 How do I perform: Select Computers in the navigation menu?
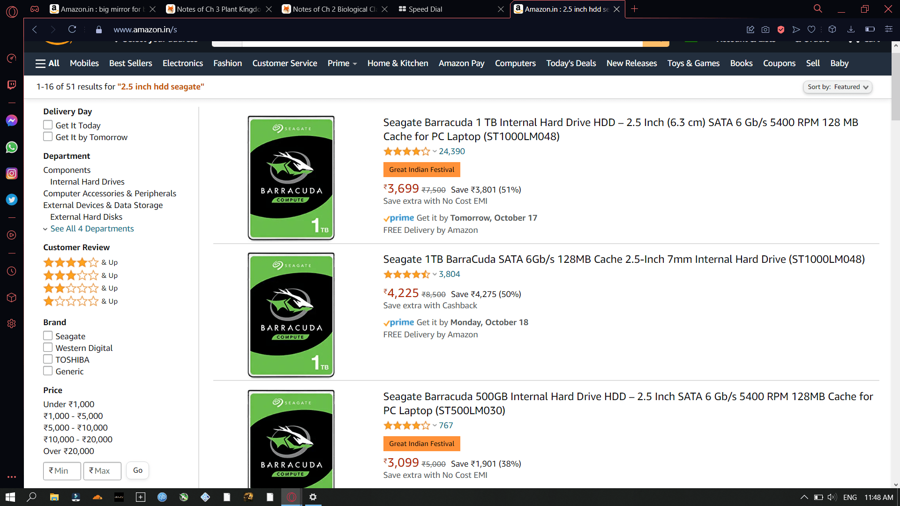[515, 63]
